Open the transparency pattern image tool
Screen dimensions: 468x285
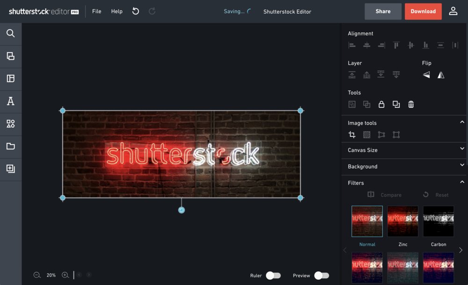[x=366, y=135]
